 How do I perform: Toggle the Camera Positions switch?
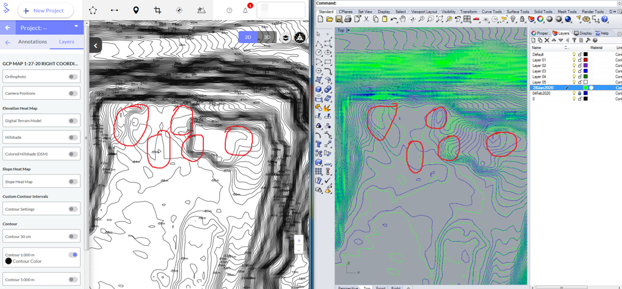point(73,93)
